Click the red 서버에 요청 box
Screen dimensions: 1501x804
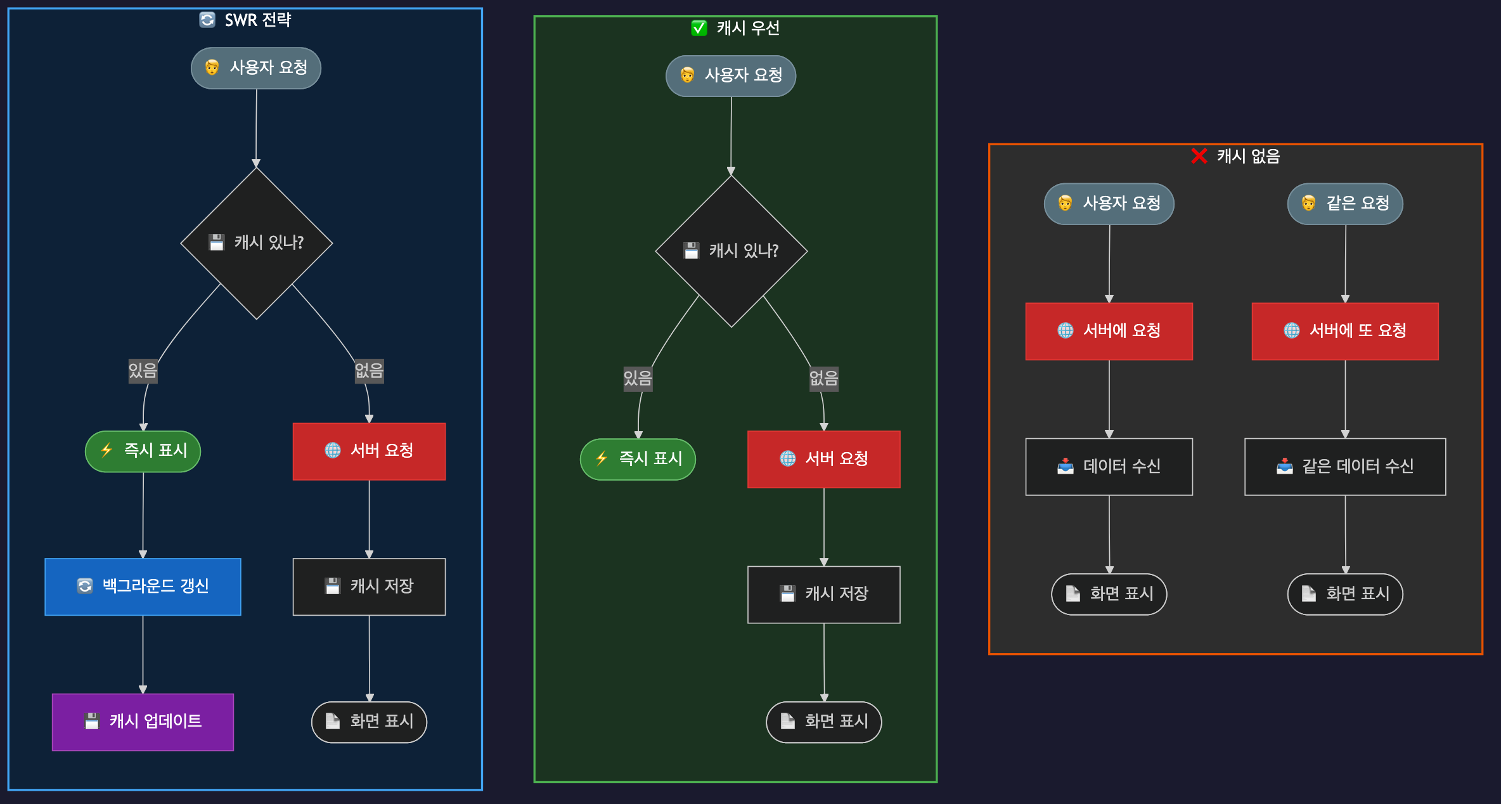pyautogui.click(x=1109, y=331)
